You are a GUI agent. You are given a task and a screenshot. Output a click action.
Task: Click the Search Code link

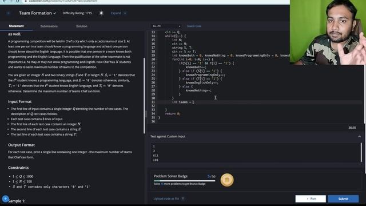click(194, 26)
